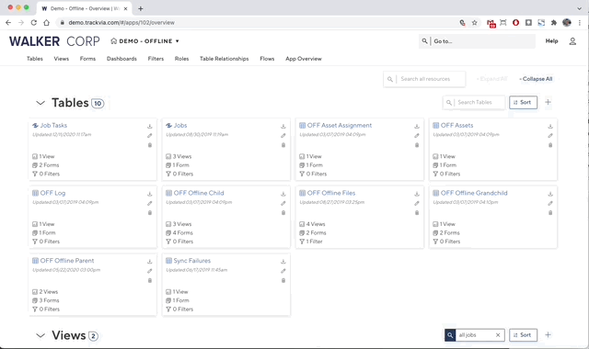Download the OFF Assets table
Image resolution: width=589 pixels, height=349 pixels.
tap(550, 127)
